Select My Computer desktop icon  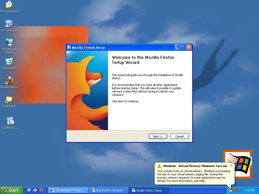9,26
